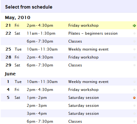Click the orange unavailable icon for Saturday 1pm session
137x124 pixels.
point(134,98)
